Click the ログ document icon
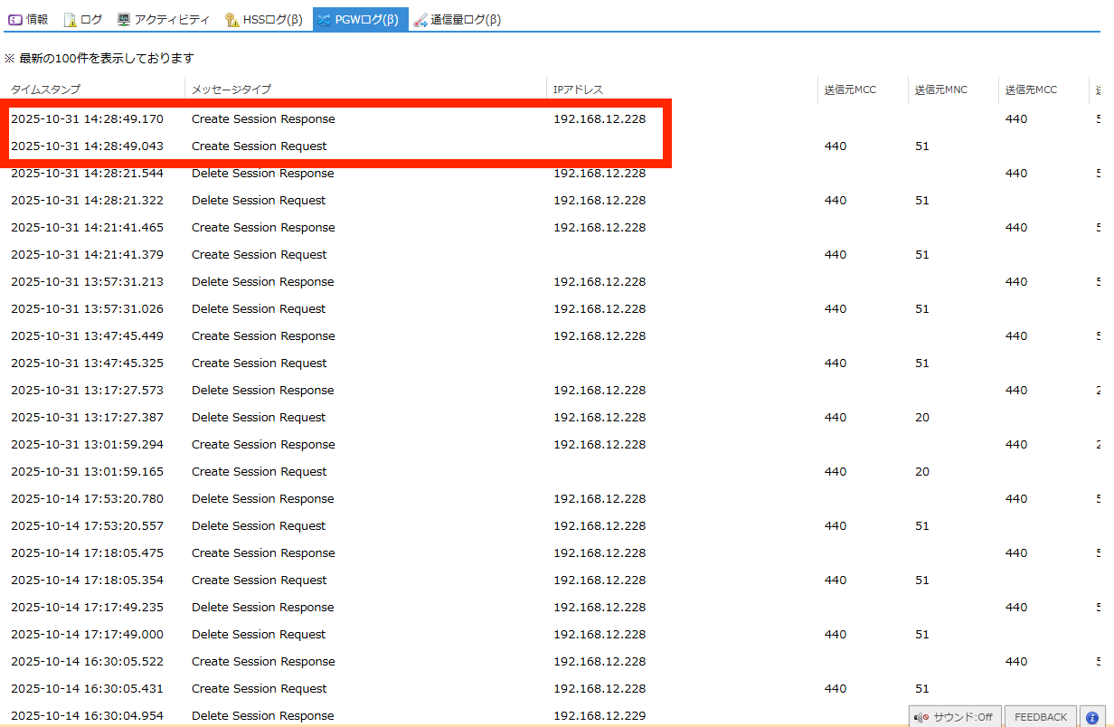 pyautogui.click(x=70, y=19)
